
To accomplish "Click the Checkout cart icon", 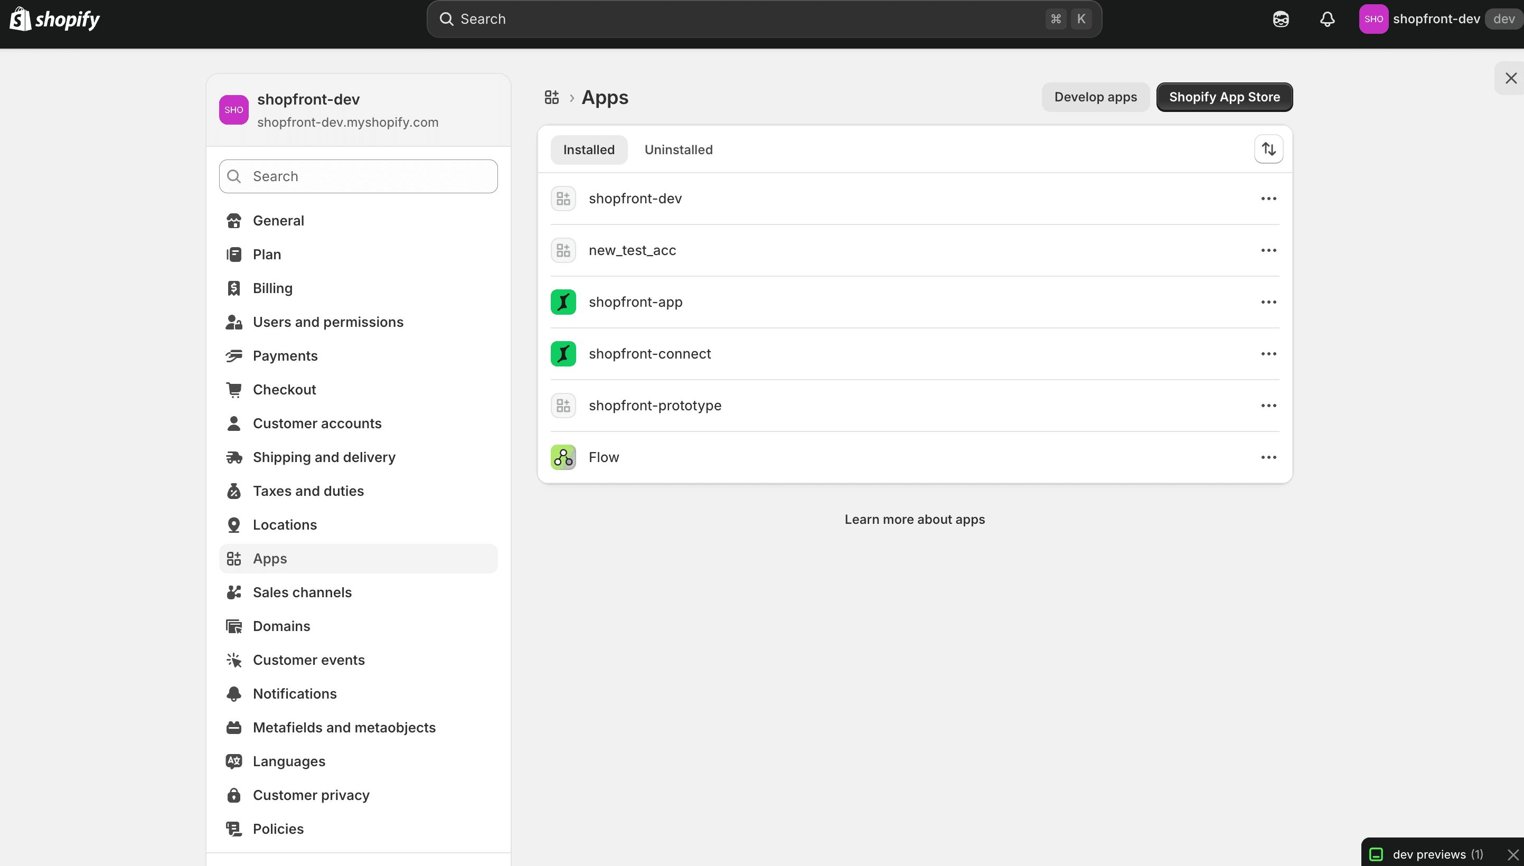I will coord(234,390).
